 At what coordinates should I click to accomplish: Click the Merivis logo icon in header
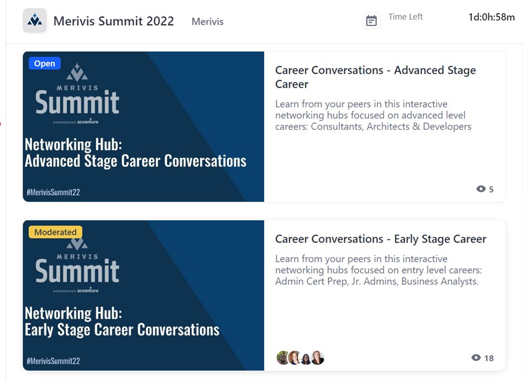point(35,20)
